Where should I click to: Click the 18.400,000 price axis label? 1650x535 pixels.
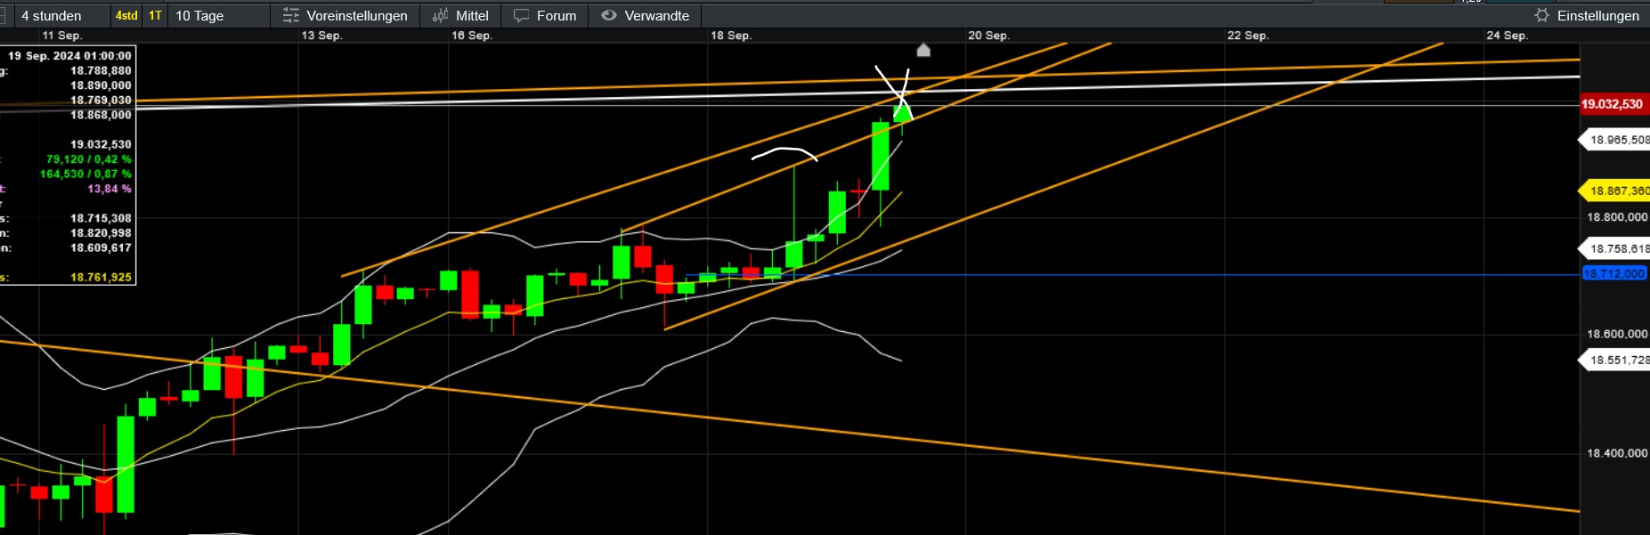pyautogui.click(x=1617, y=453)
